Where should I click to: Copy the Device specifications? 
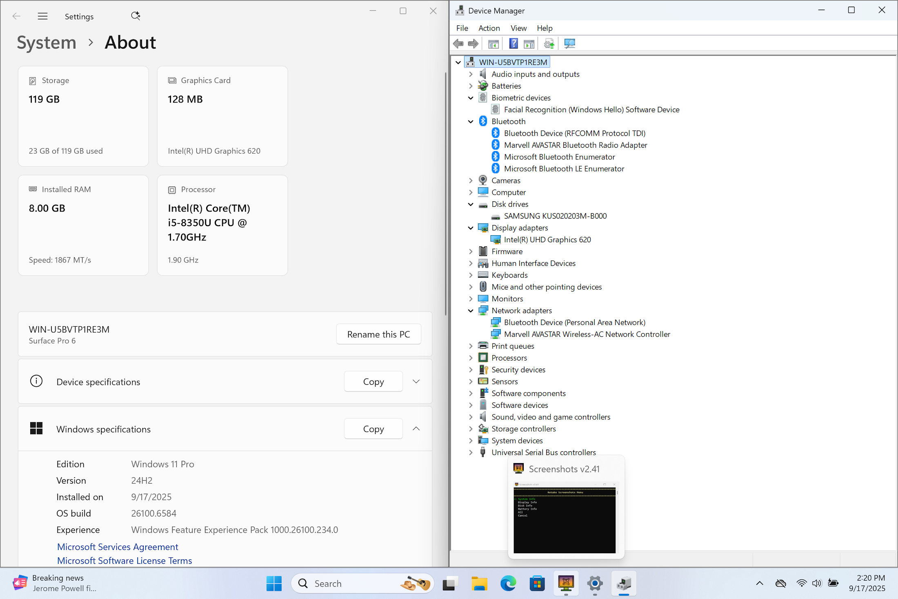pos(373,381)
